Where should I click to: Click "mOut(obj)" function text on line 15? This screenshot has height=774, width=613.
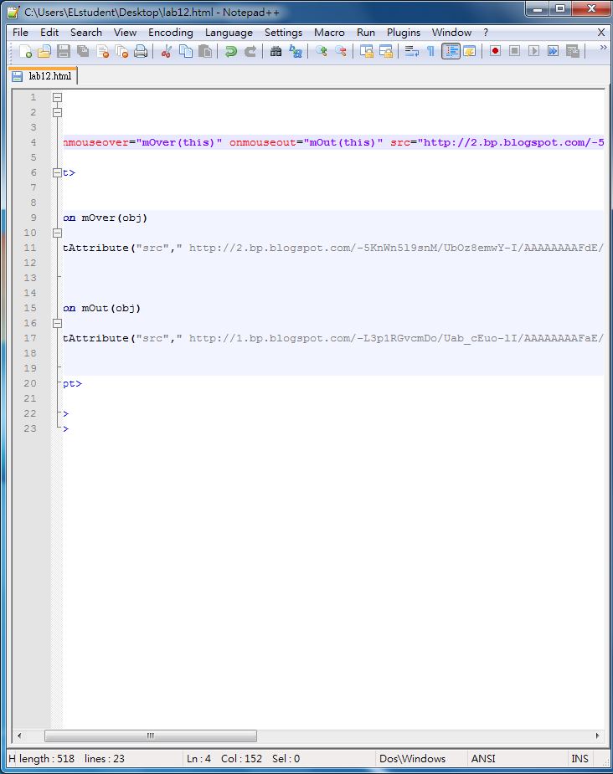(111, 308)
